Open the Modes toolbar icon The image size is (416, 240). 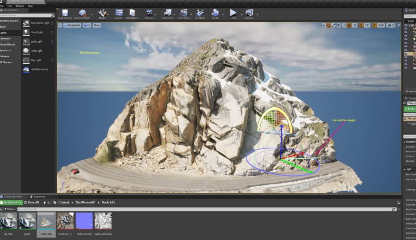click(x=102, y=14)
